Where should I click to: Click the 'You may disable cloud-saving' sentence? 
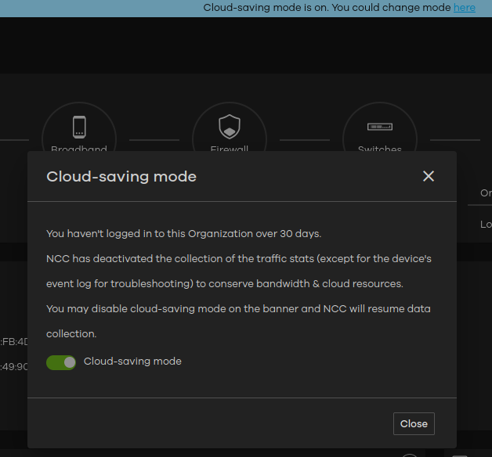pyautogui.click(x=238, y=322)
